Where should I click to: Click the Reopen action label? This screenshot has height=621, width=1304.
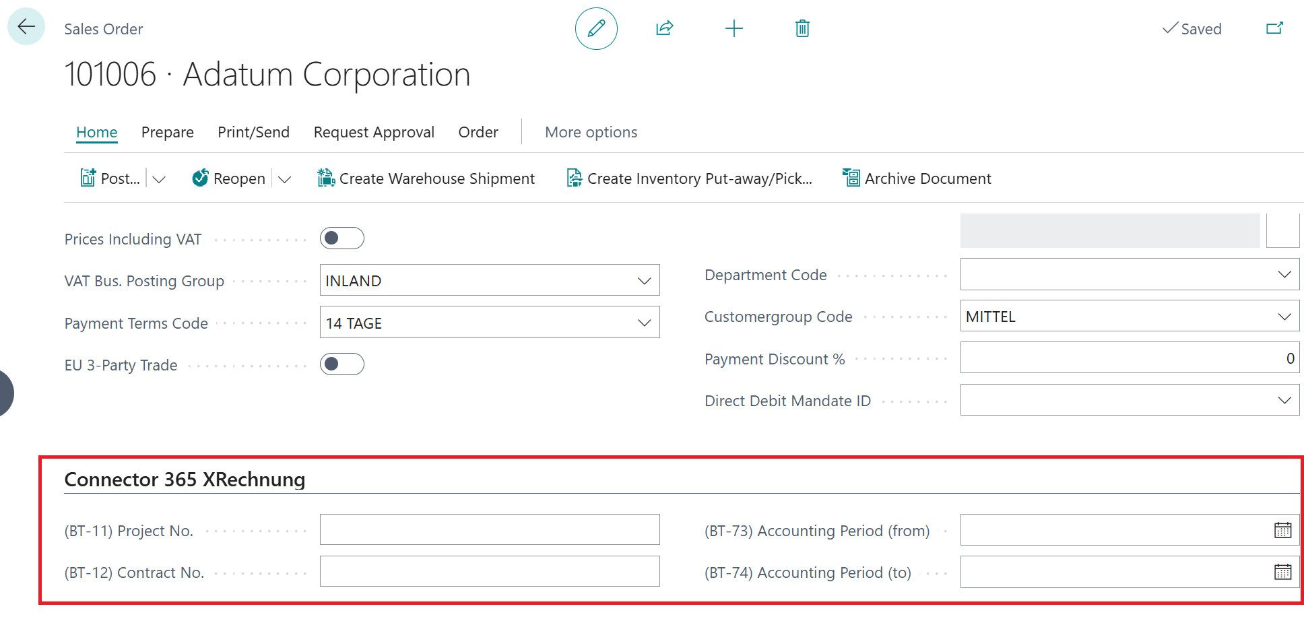239,178
